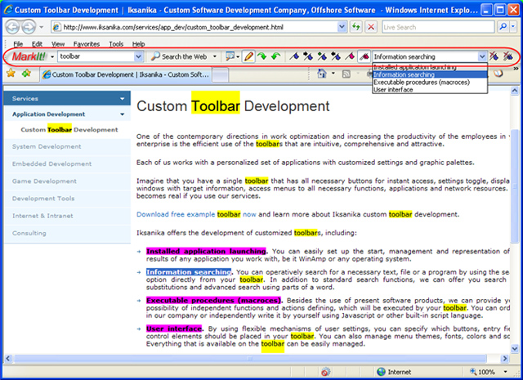Open the View menu
Image resolution: width=523 pixels, height=380 pixels.
[x=58, y=44]
